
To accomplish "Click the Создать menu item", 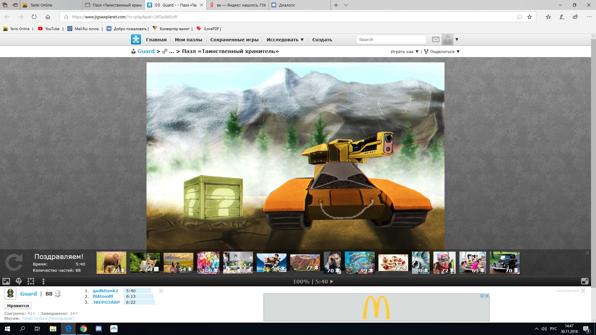I will [x=322, y=40].
